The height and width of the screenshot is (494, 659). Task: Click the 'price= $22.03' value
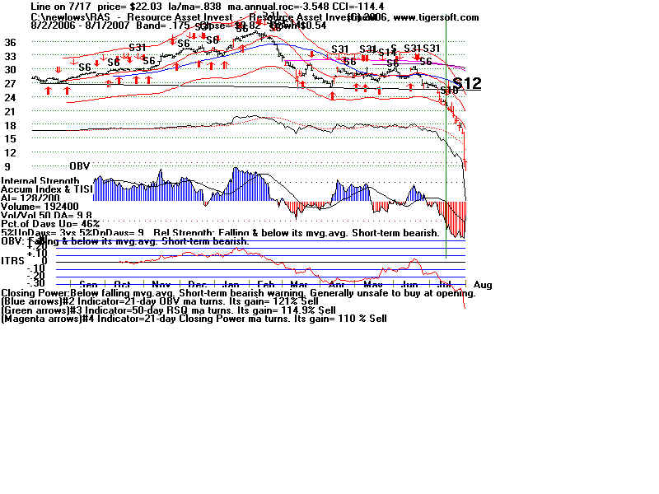(x=129, y=7)
